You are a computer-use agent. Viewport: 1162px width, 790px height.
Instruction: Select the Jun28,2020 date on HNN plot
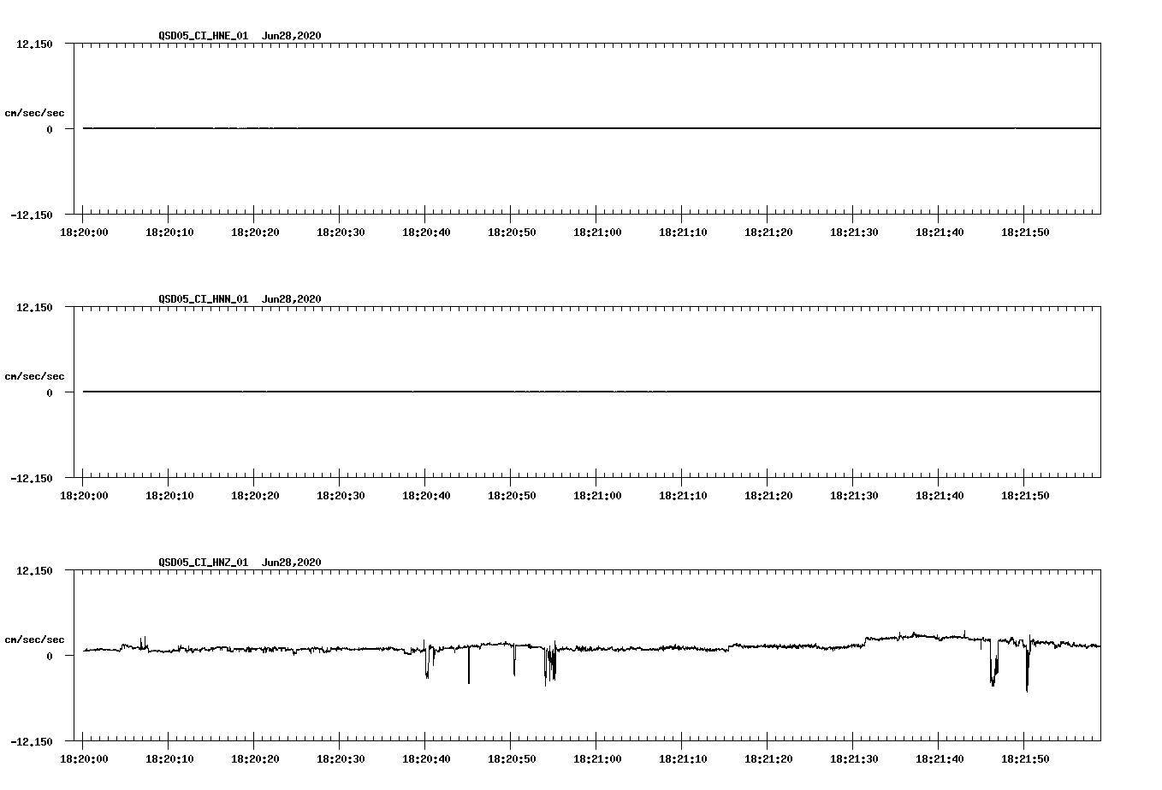[x=292, y=299]
